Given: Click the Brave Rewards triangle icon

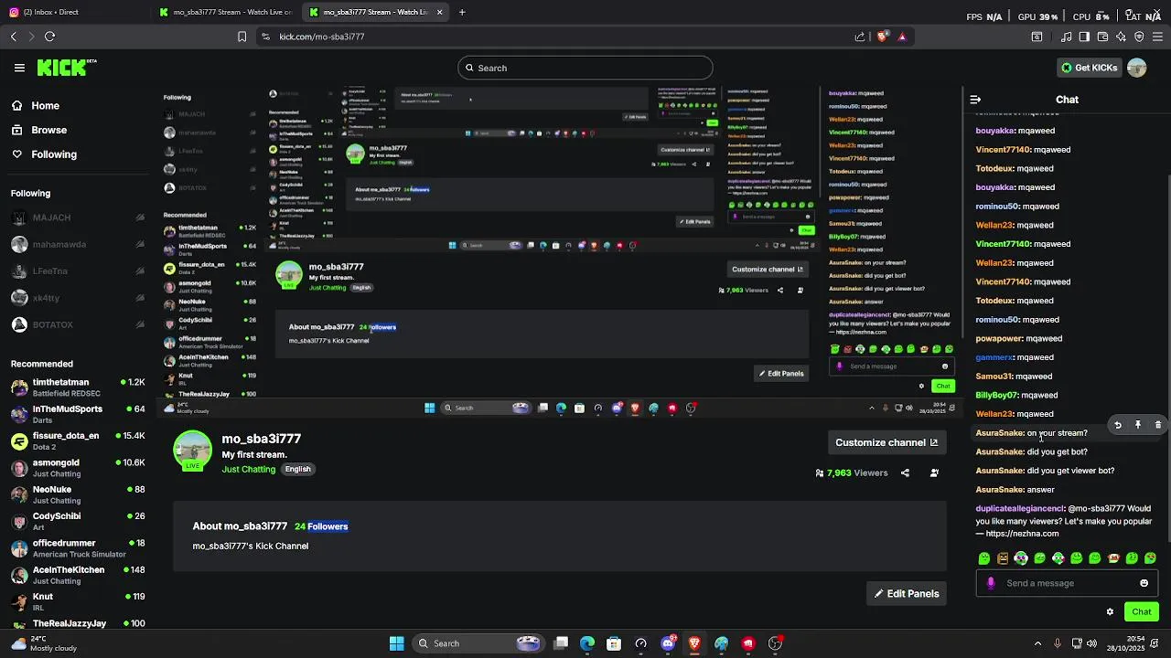Looking at the screenshot, I should (x=902, y=37).
